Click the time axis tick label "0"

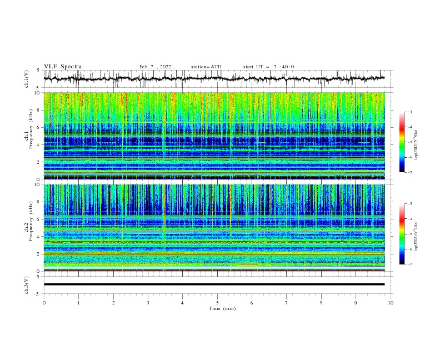[44, 303]
